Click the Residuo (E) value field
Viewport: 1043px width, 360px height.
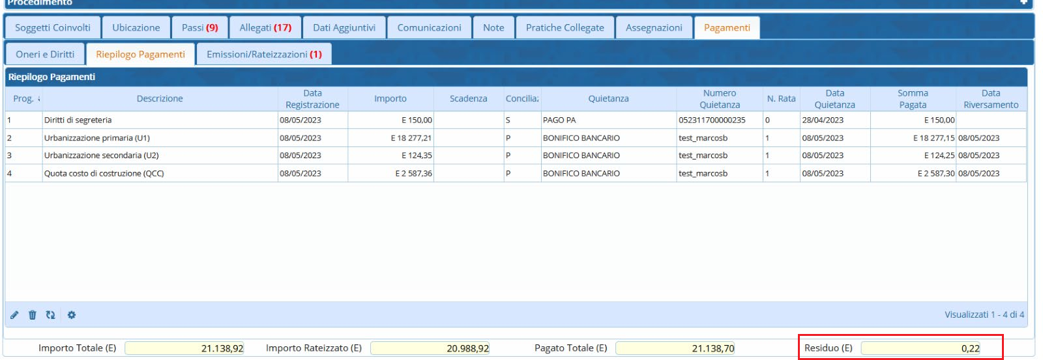920,348
